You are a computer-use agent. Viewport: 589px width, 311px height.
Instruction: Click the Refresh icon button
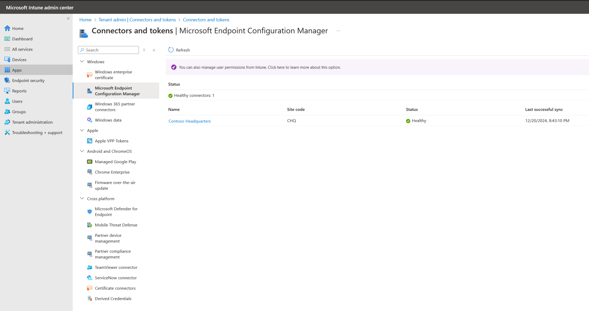(171, 50)
